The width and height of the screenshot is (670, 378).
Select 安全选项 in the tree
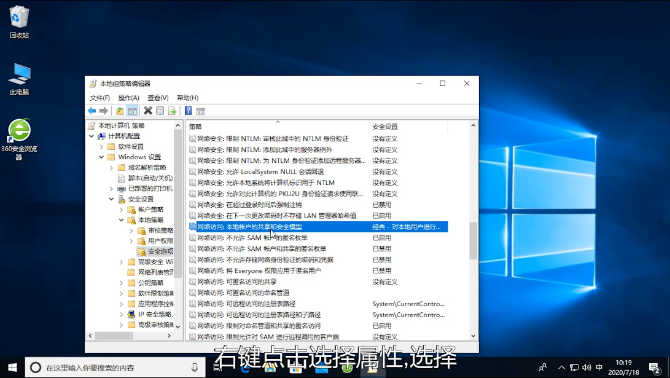point(160,251)
